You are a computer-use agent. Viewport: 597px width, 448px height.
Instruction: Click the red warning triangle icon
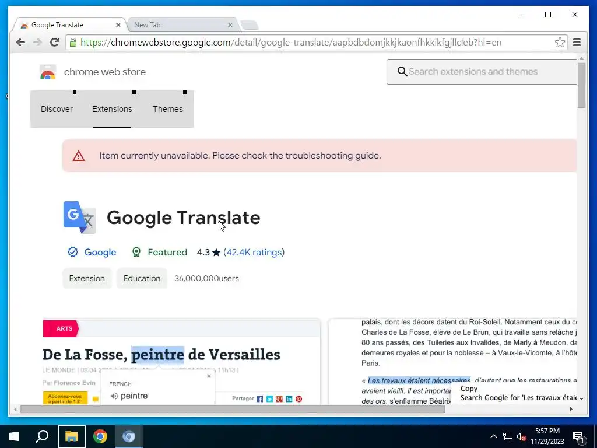[79, 156]
